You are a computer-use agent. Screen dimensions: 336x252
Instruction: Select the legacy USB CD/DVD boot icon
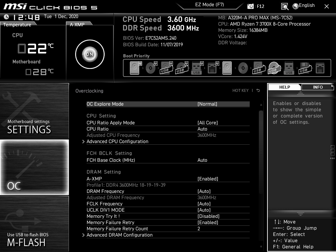274,68
